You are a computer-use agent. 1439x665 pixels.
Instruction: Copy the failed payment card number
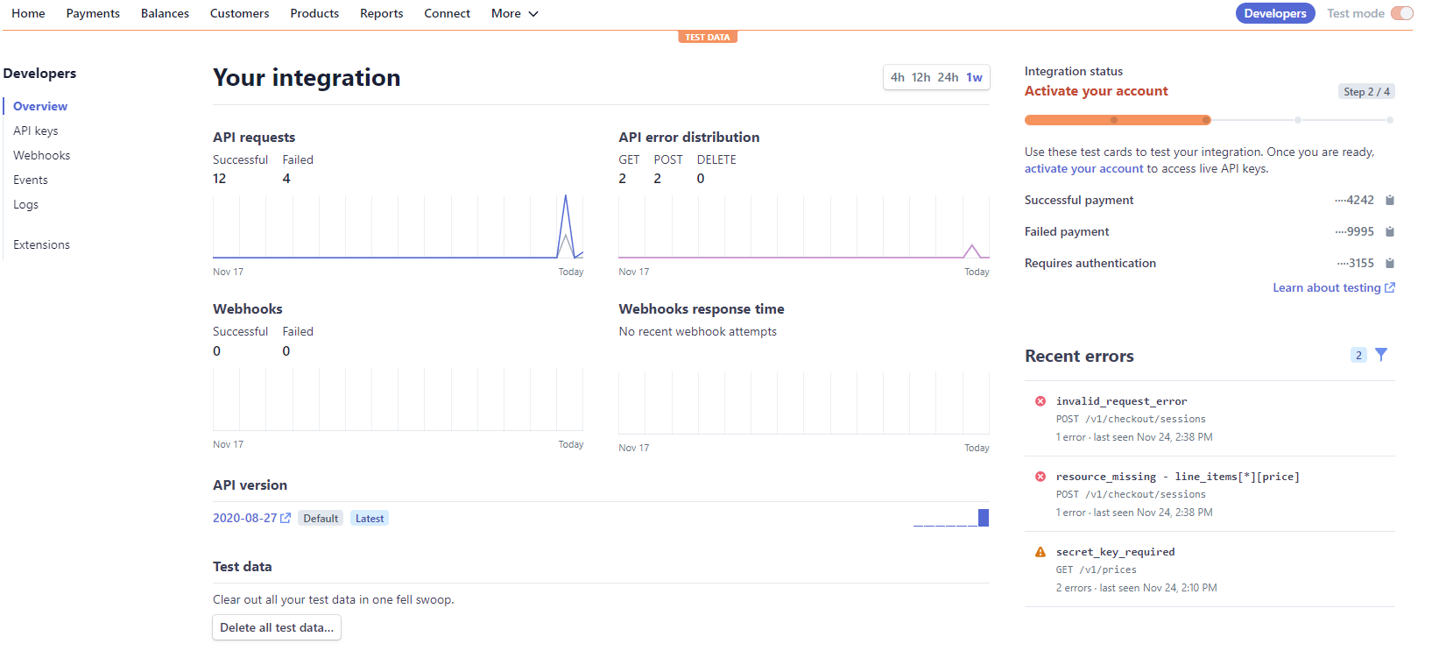1389,232
